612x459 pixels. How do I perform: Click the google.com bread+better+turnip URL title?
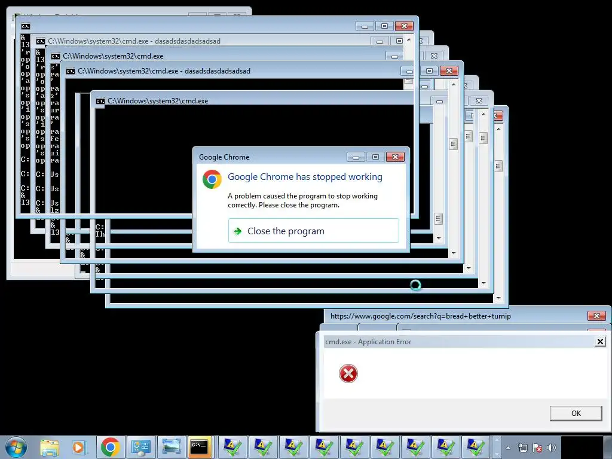pyautogui.click(x=420, y=316)
